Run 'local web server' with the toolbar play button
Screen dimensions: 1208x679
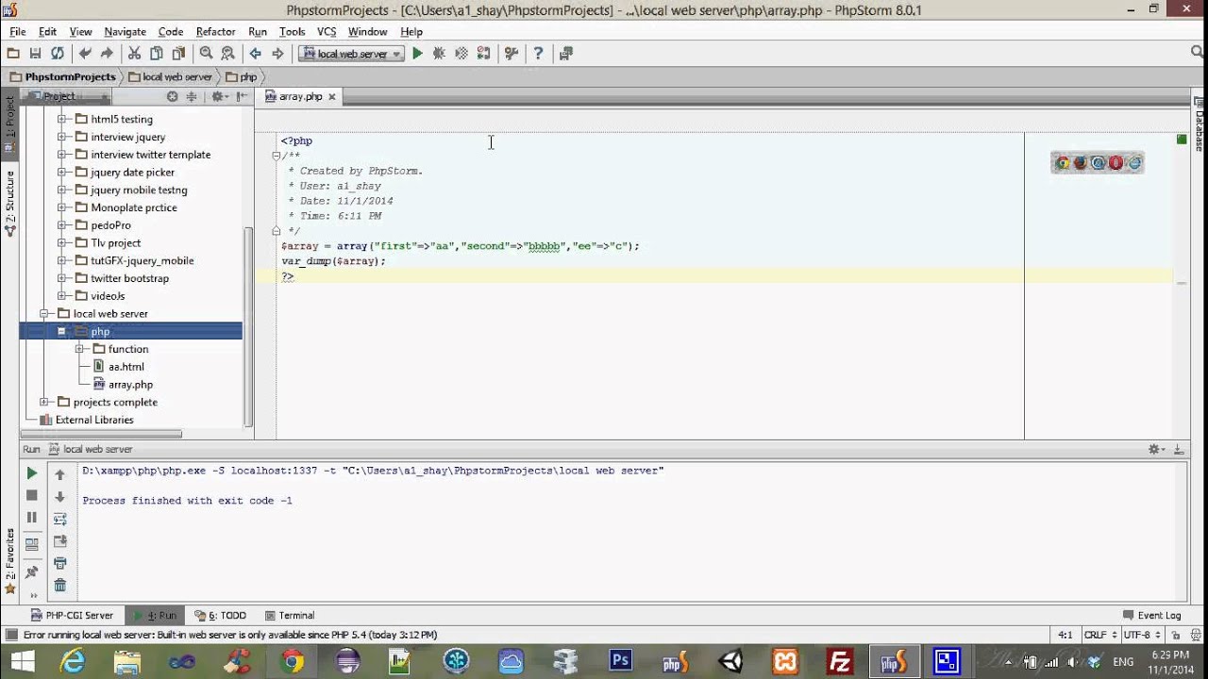[x=417, y=54]
